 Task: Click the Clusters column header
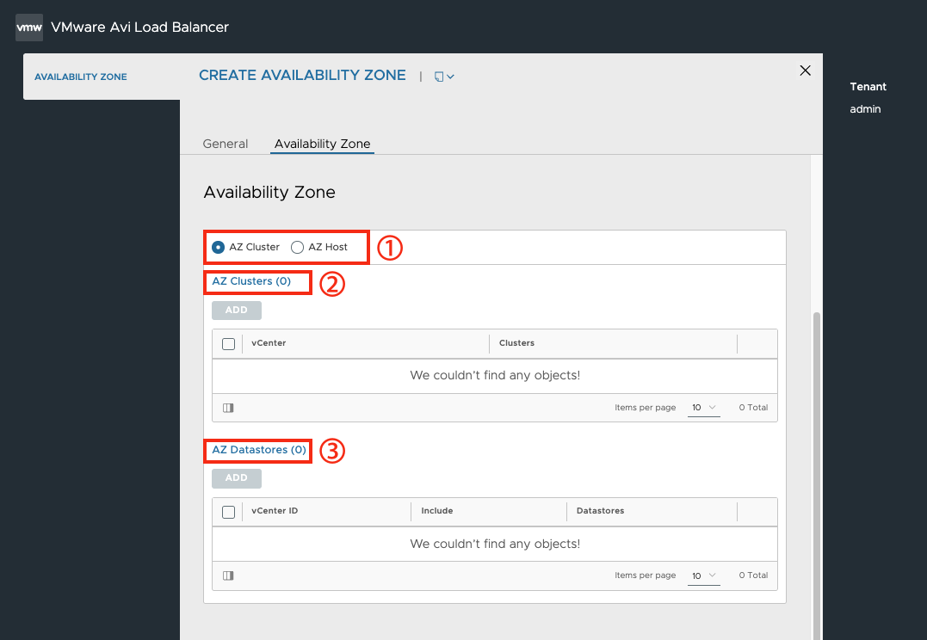click(516, 343)
